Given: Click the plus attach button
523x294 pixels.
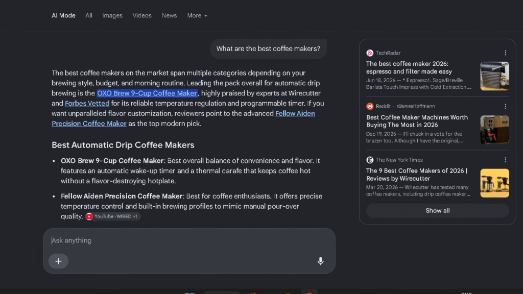Looking at the screenshot, I should (58, 261).
